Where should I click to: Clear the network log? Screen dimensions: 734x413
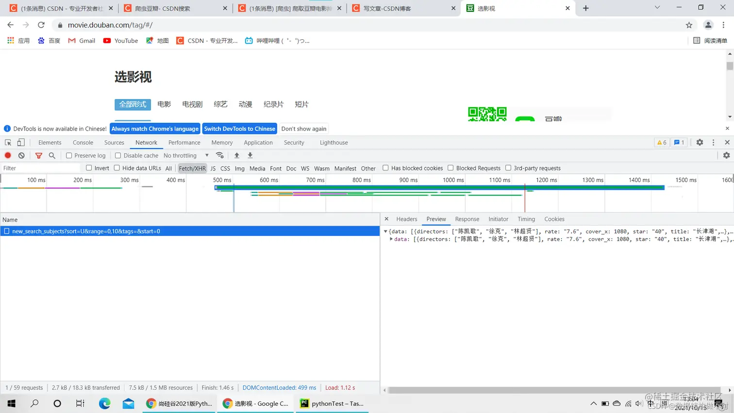tap(21, 155)
